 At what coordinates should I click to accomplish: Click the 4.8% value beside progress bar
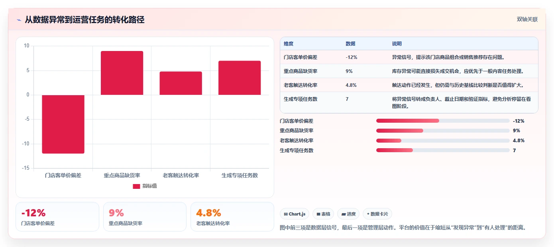pyautogui.click(x=519, y=141)
